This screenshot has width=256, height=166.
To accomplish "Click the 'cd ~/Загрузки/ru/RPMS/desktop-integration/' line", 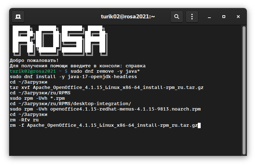I will point(71,104).
